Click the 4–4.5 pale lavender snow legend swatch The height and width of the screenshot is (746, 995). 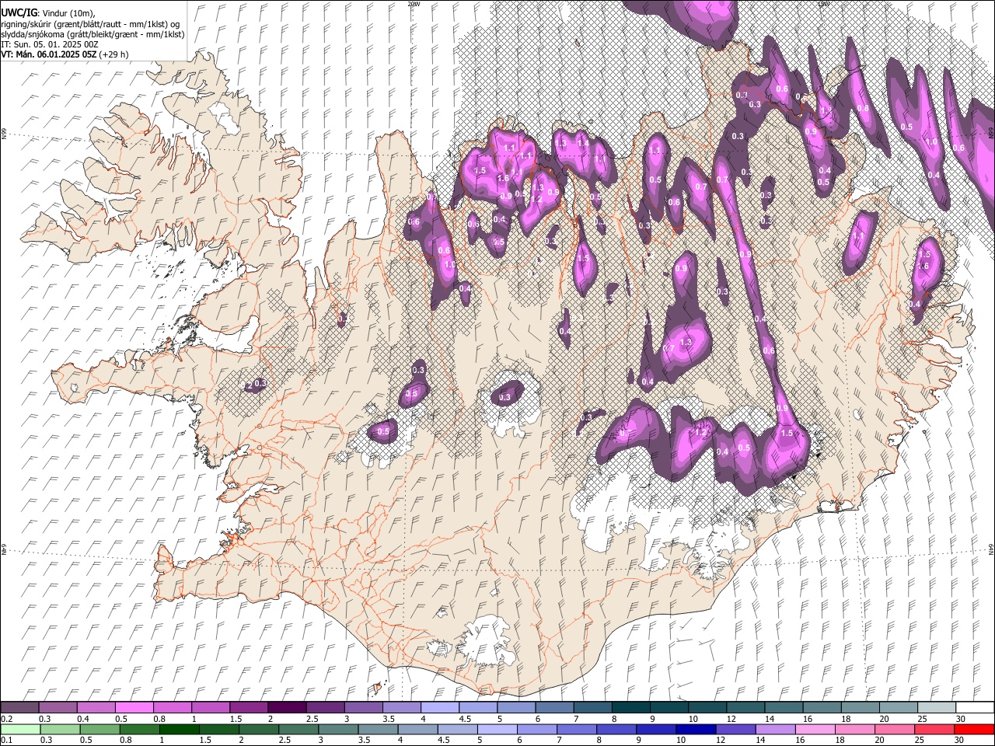coord(439,707)
